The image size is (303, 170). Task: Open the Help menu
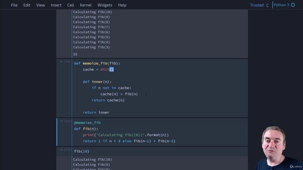122,5
